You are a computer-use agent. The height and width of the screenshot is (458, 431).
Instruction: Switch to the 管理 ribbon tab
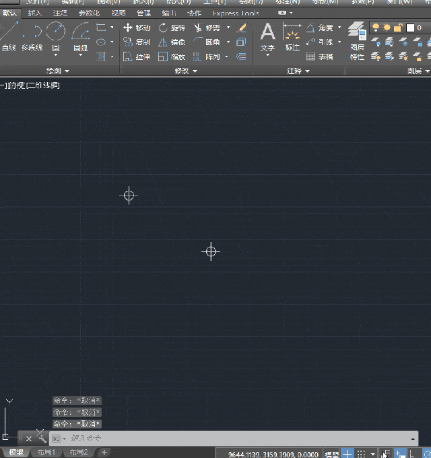coord(143,13)
